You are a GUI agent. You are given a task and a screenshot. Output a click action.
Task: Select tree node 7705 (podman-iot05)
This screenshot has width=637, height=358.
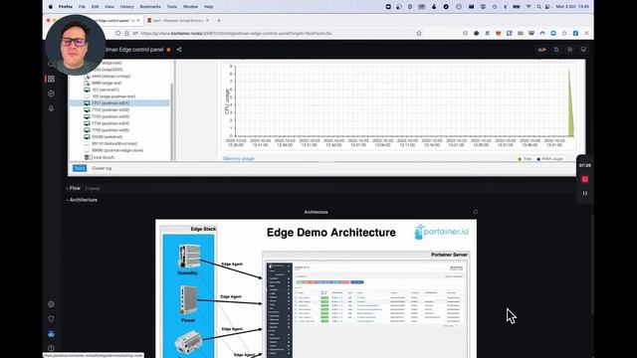110,130
